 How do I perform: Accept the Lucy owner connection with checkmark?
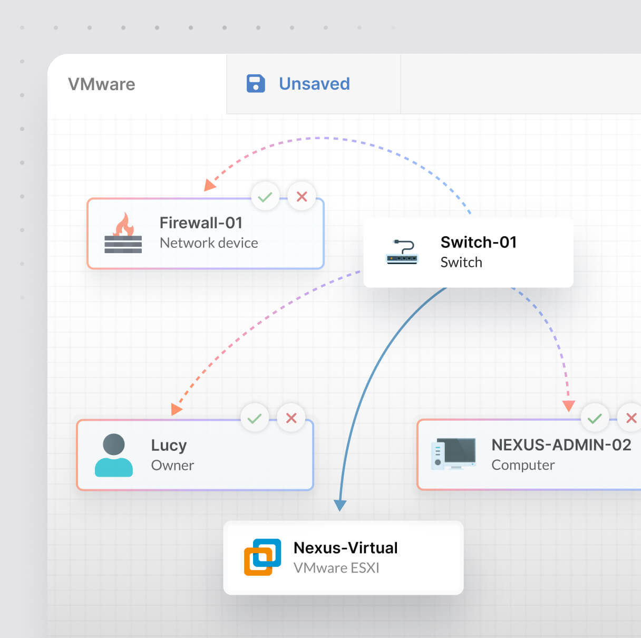tap(255, 418)
